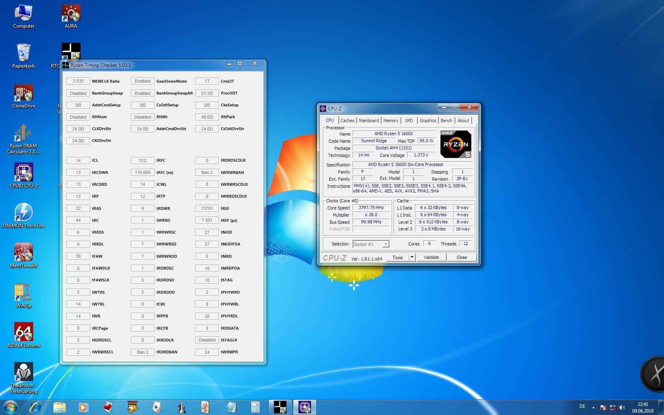Select the MemTweakIt desktop shortcut

tap(24, 253)
